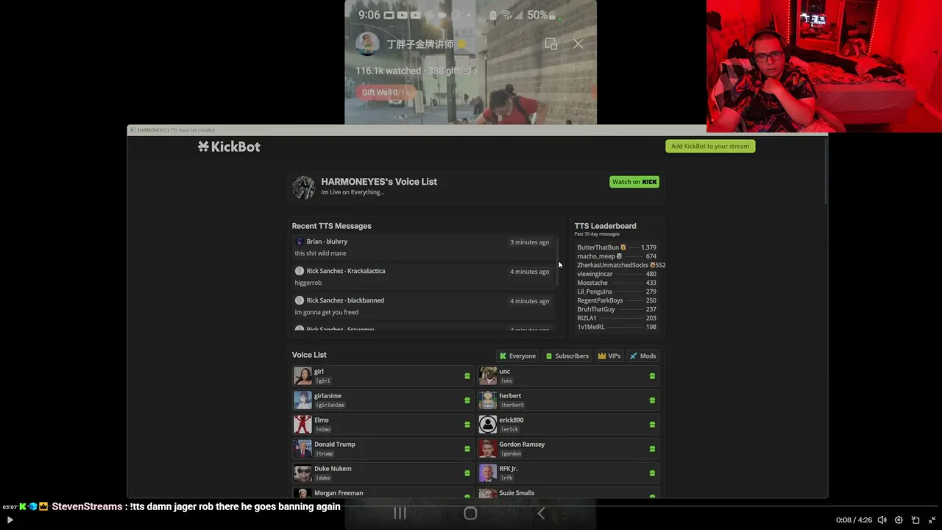Click the !girlanime command tag

point(330,405)
